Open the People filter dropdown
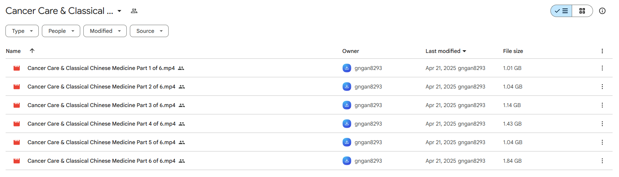Viewport: 619px width, 177px height. [61, 31]
